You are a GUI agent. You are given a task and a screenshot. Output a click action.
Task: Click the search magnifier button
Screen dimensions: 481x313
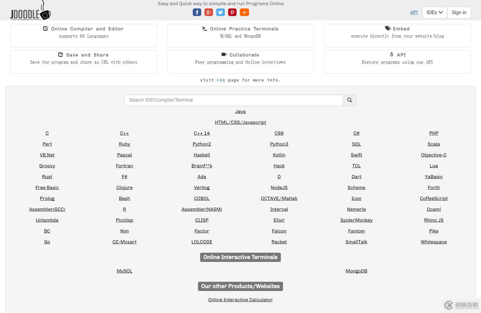point(350,100)
